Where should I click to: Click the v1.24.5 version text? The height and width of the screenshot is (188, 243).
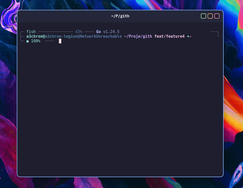tap(111, 32)
